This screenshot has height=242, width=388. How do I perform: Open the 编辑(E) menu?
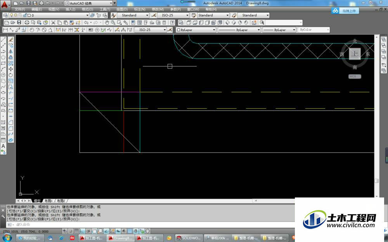coord(36,9)
